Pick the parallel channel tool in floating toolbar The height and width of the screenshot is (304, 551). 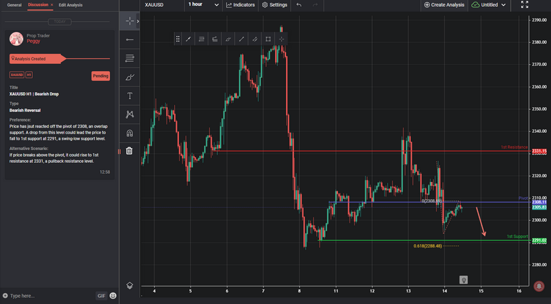coord(255,40)
